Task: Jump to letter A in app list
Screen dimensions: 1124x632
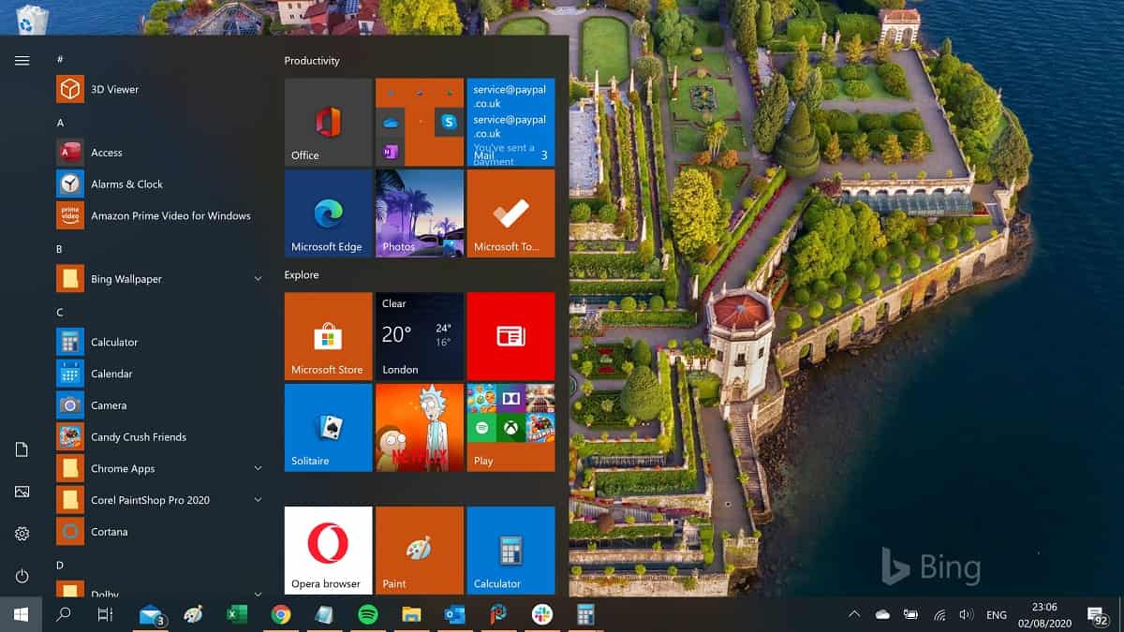Action: click(60, 123)
